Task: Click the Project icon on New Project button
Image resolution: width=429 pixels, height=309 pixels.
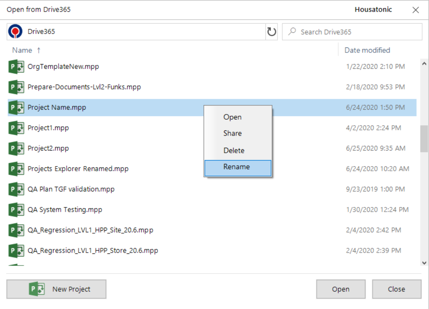Action: click(x=37, y=289)
